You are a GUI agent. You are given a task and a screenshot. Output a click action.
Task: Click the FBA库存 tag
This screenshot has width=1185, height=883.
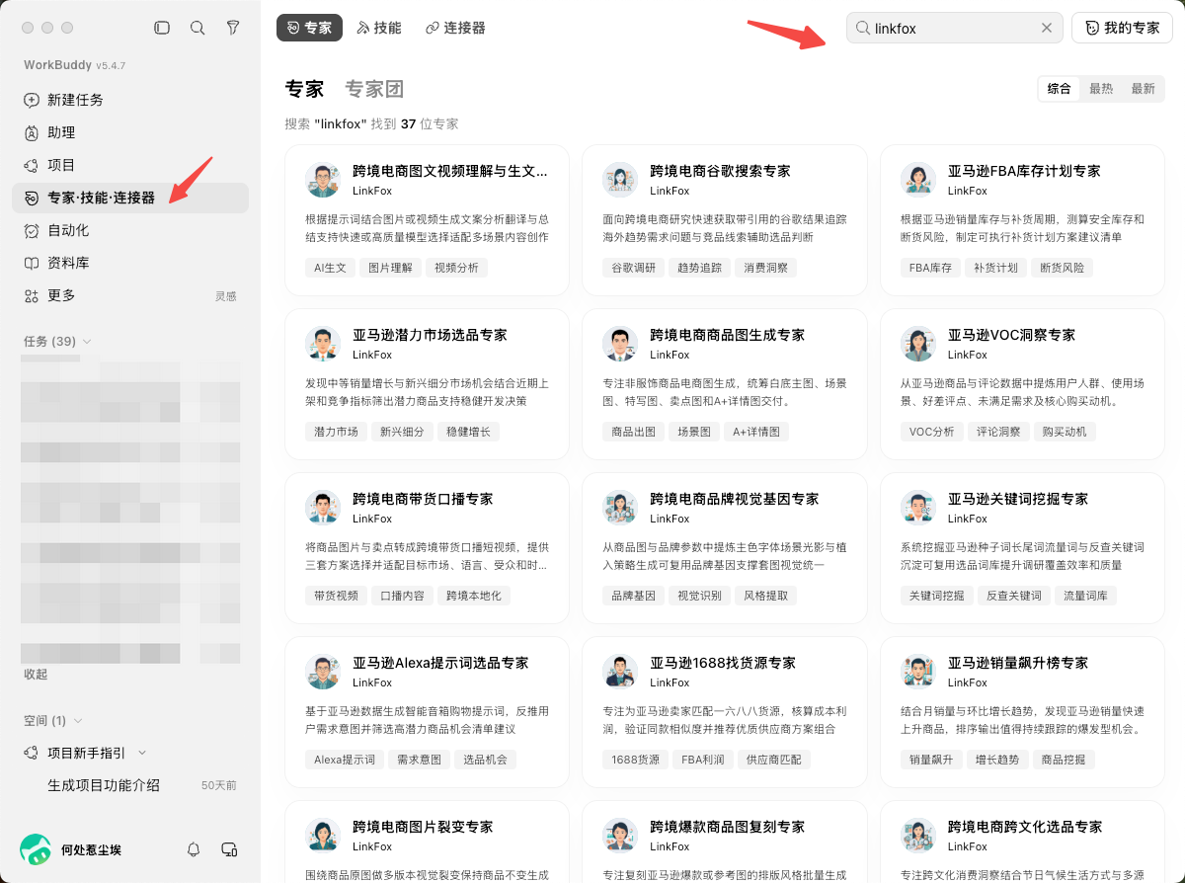[931, 268]
